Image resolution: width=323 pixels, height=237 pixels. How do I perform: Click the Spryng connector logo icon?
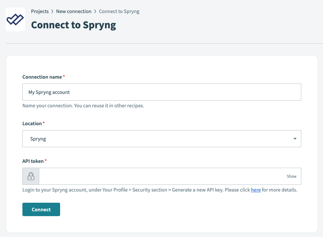click(15, 19)
